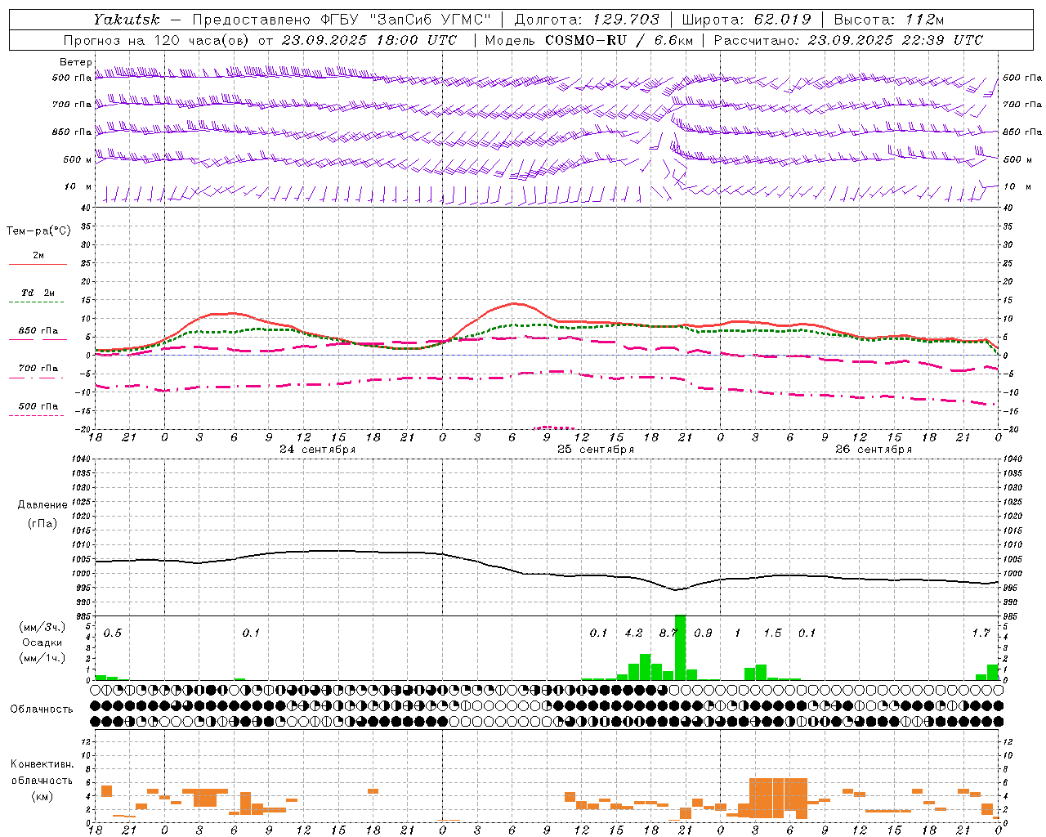Click 'Рассчитано: 23.09.2025 22:39 UTC' text
Viewport: 1046px width, 837px height.
click(x=848, y=40)
